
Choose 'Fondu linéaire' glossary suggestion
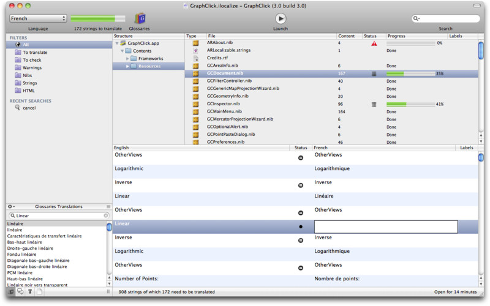[x=21, y=254]
